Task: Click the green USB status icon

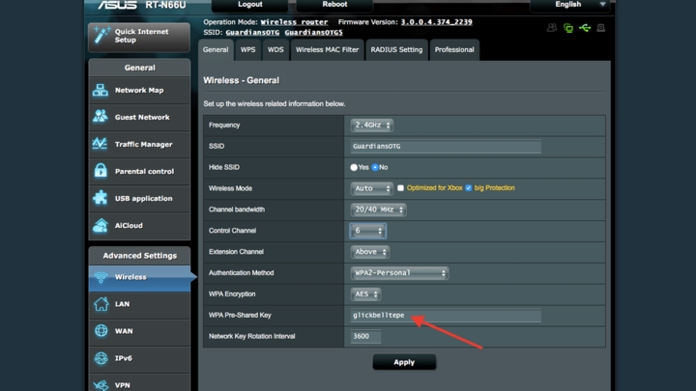Action: click(585, 28)
